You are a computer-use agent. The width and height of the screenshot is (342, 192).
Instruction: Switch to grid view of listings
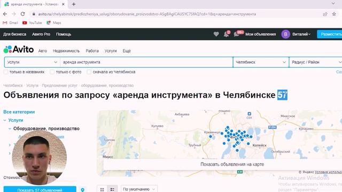pyautogui.click(x=102, y=189)
